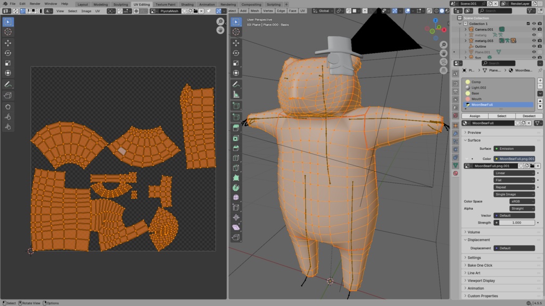
Task: Select the Annotate tool in UV editor
Action: (x=8, y=84)
